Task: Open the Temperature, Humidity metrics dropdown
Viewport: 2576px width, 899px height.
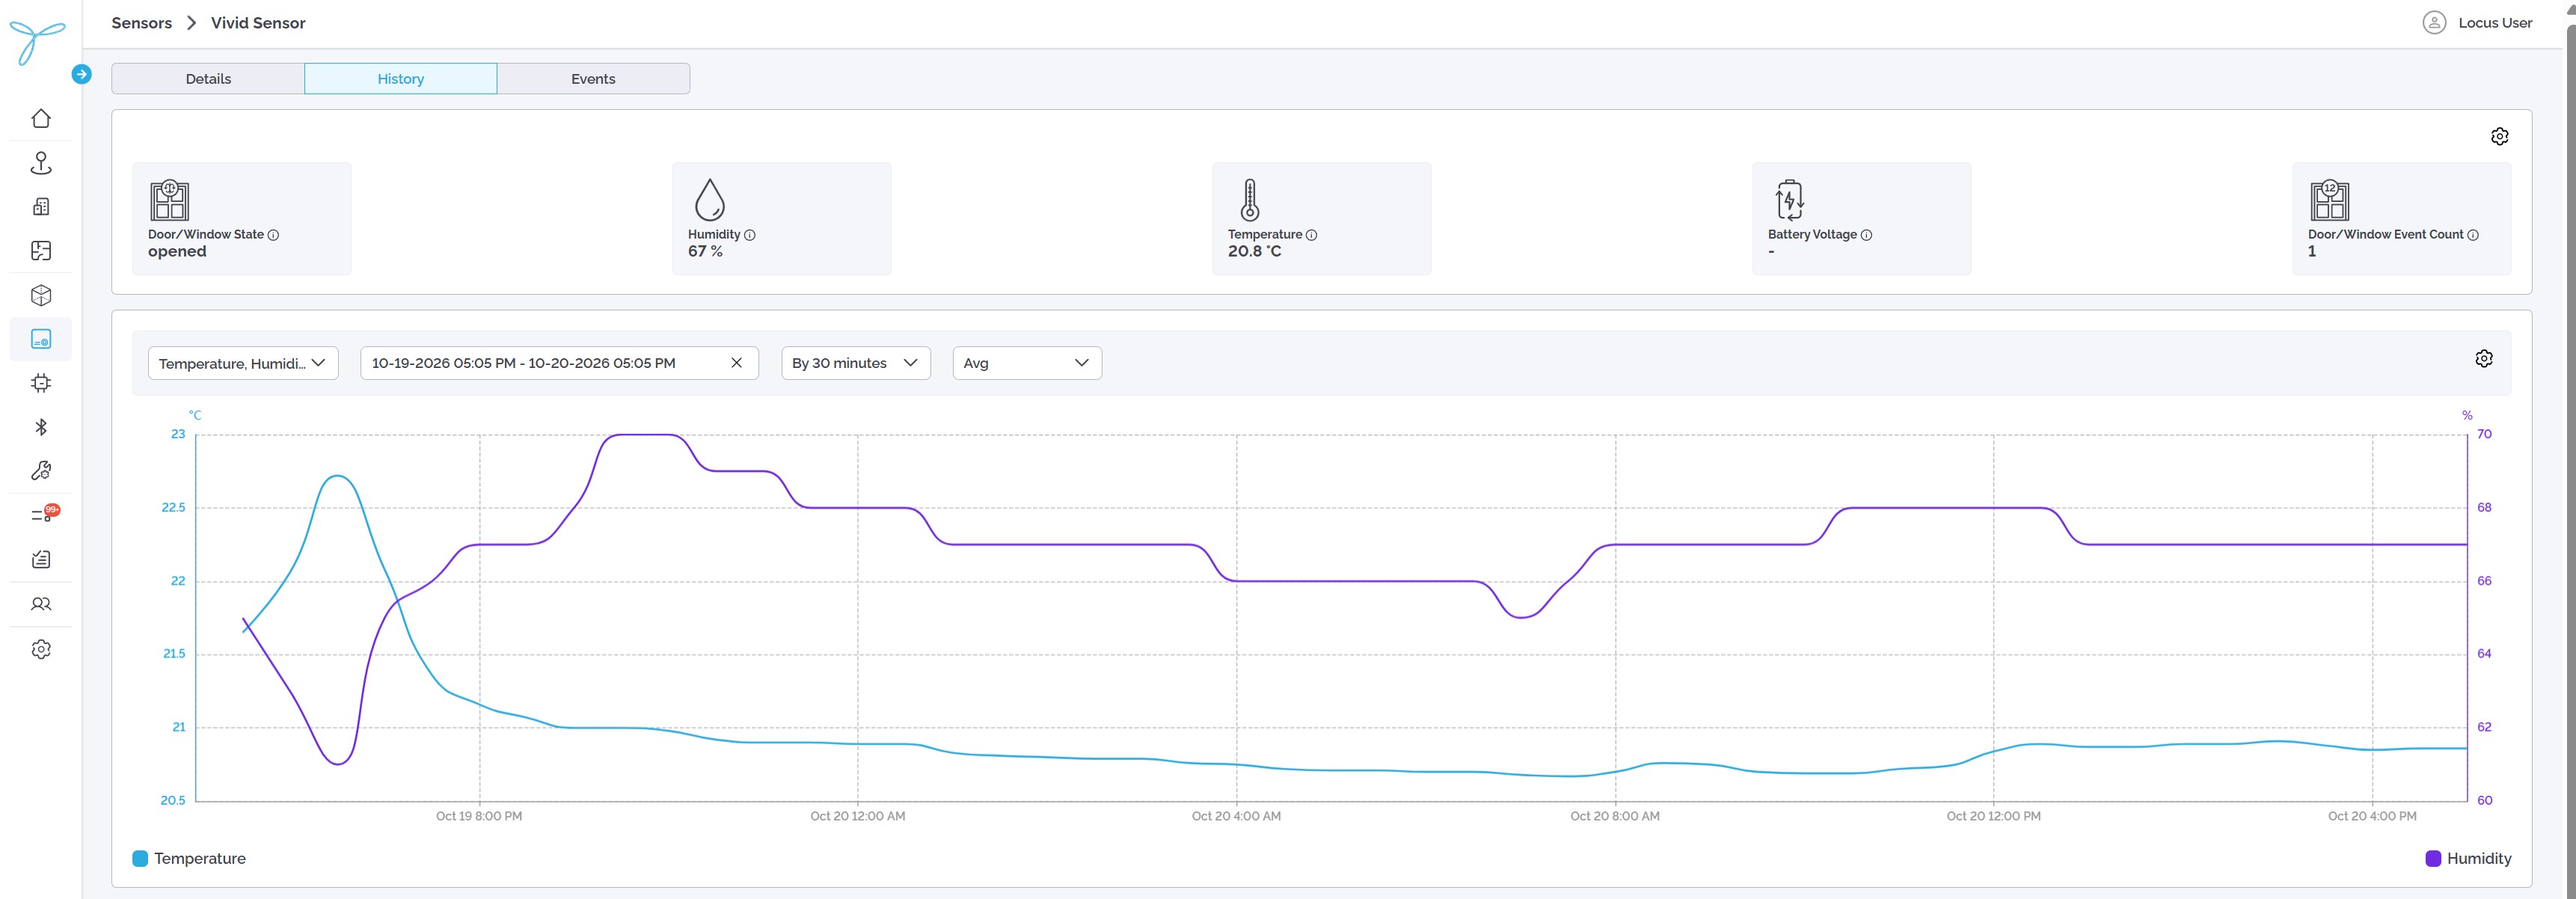Action: coord(243,363)
